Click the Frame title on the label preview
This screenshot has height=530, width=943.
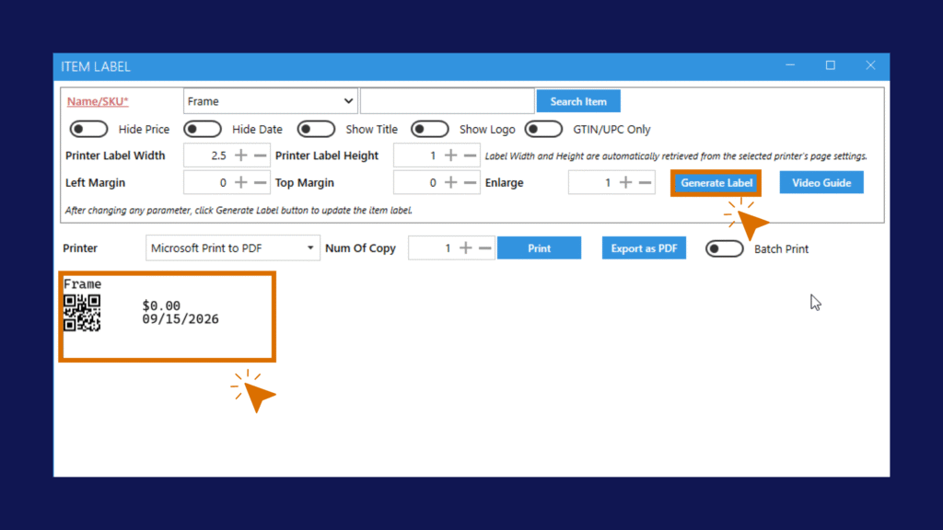[x=82, y=284]
